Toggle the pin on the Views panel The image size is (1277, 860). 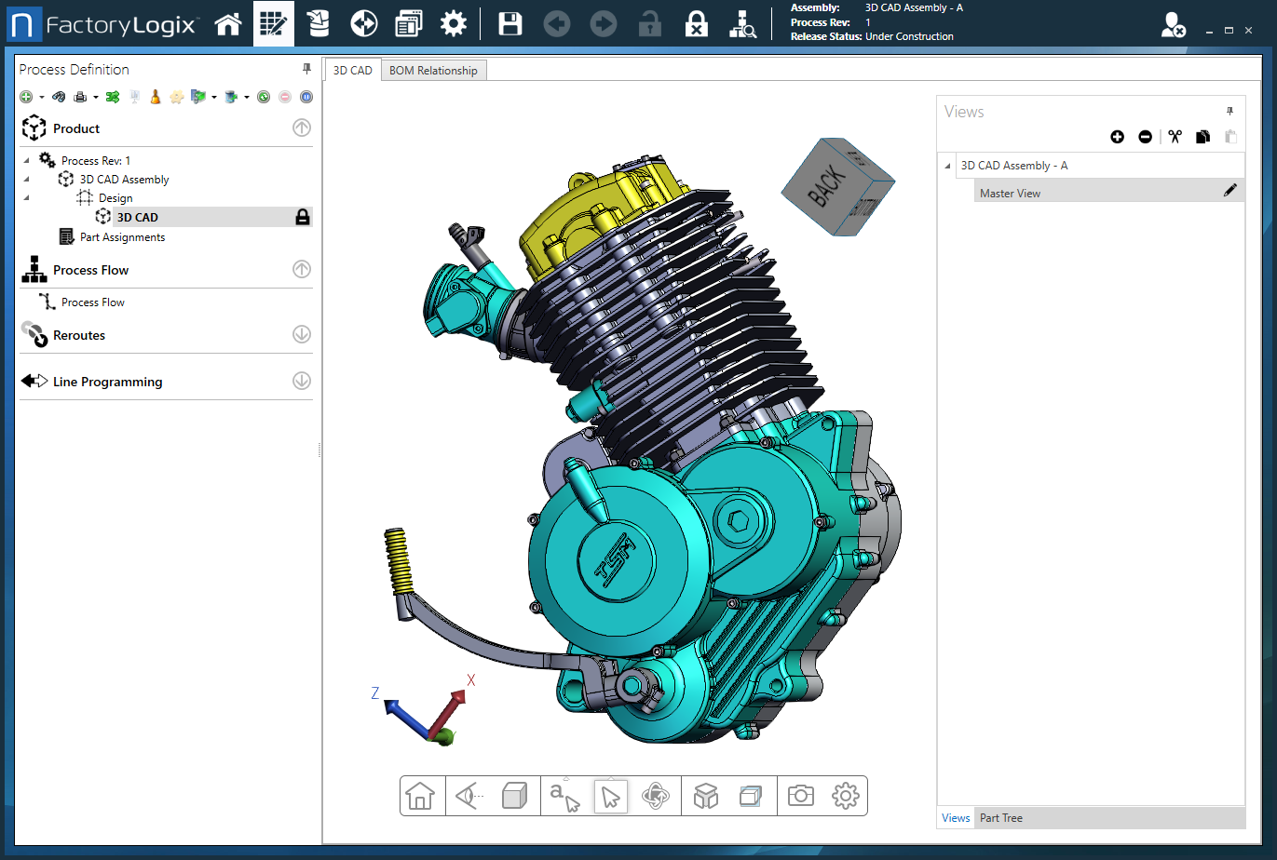coord(1229,111)
